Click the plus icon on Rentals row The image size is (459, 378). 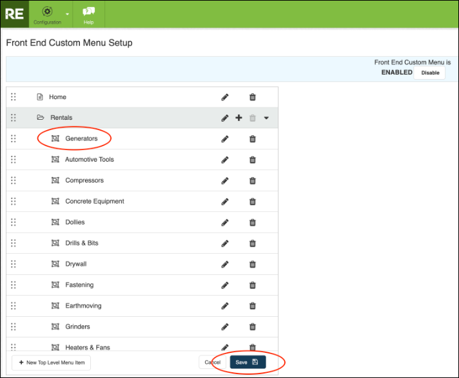[239, 118]
